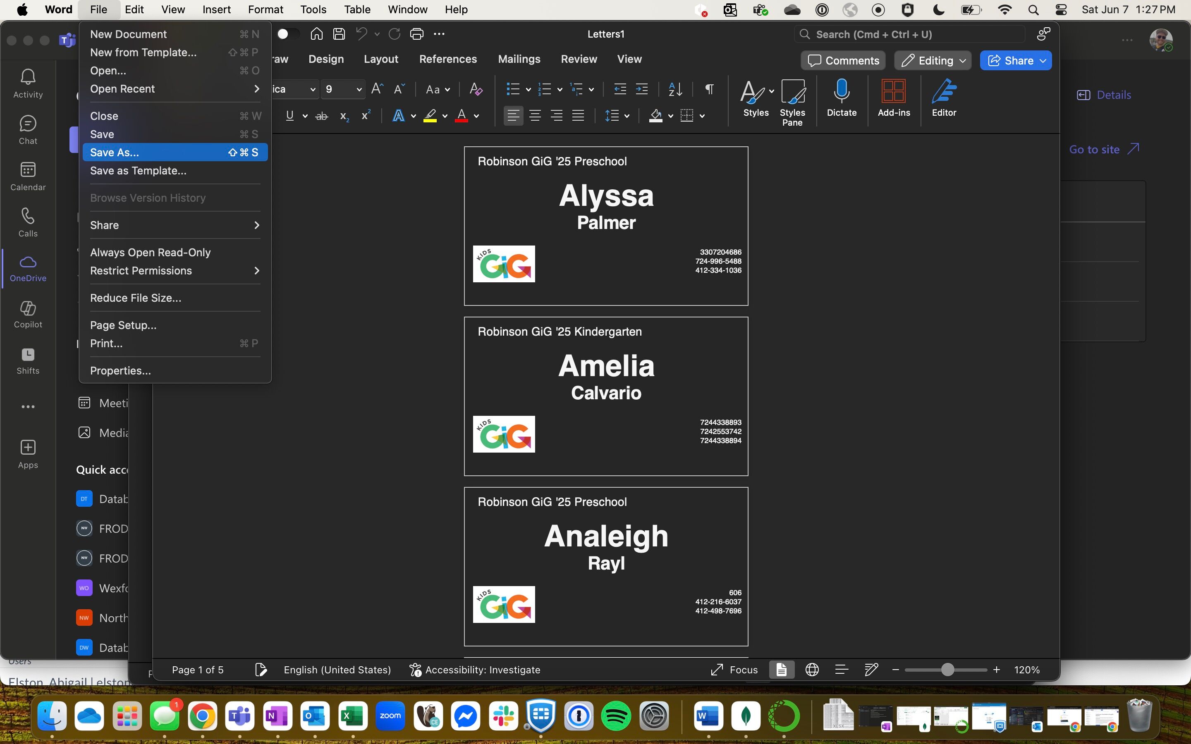Click the print icon in title bar
The width and height of the screenshot is (1191, 744).
click(416, 34)
